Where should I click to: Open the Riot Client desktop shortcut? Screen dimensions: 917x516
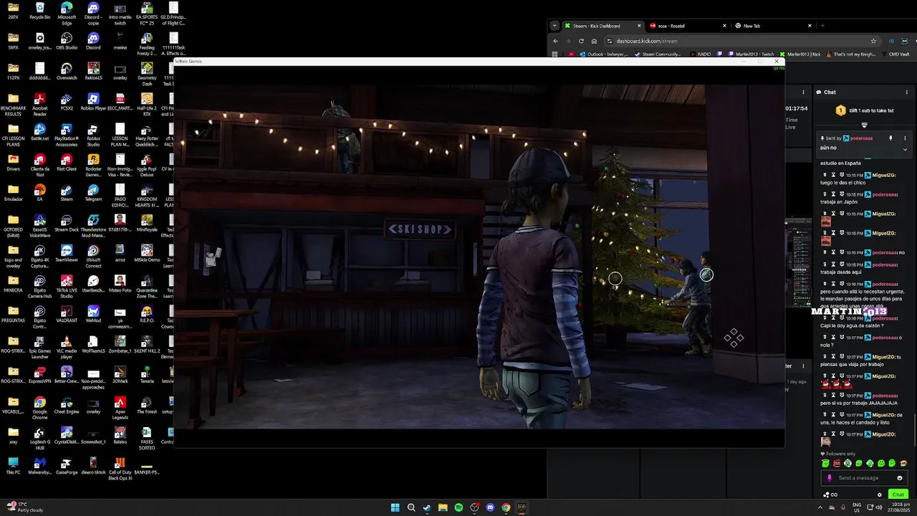pos(67,161)
